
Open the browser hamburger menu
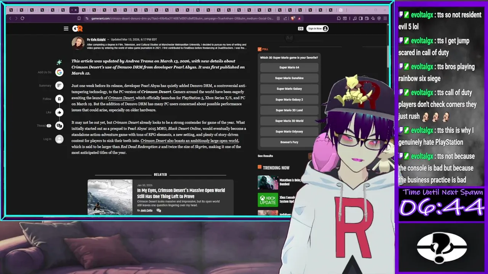coord(385,18)
